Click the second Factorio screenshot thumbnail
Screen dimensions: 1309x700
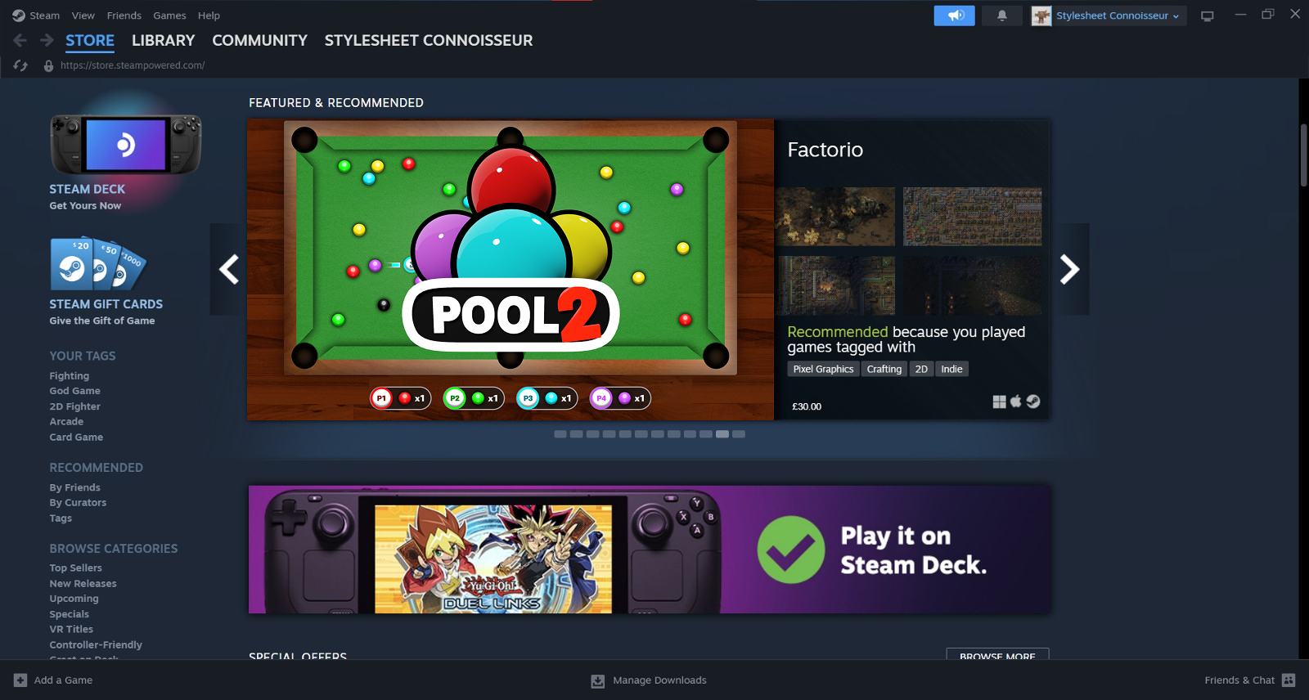[972, 217]
